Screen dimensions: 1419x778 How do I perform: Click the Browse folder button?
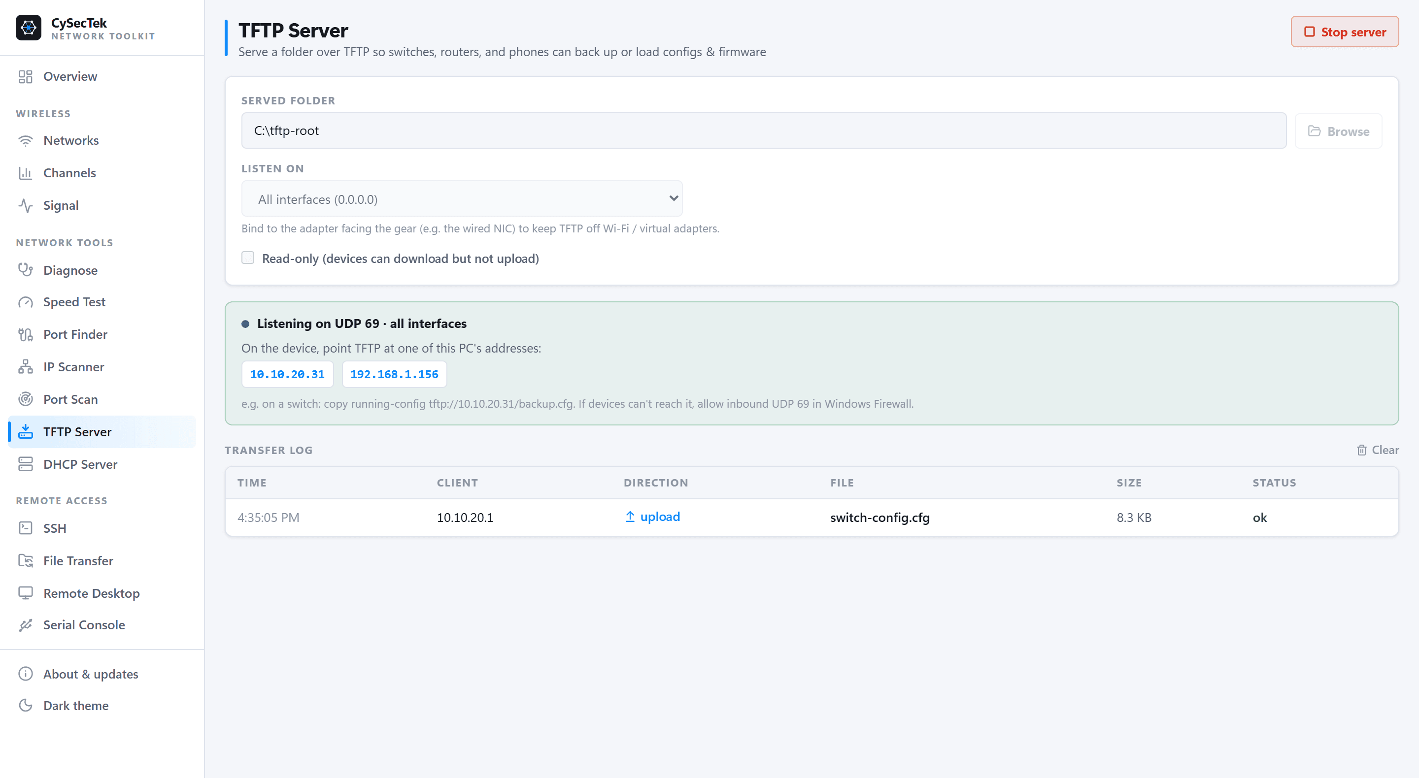[1338, 131]
